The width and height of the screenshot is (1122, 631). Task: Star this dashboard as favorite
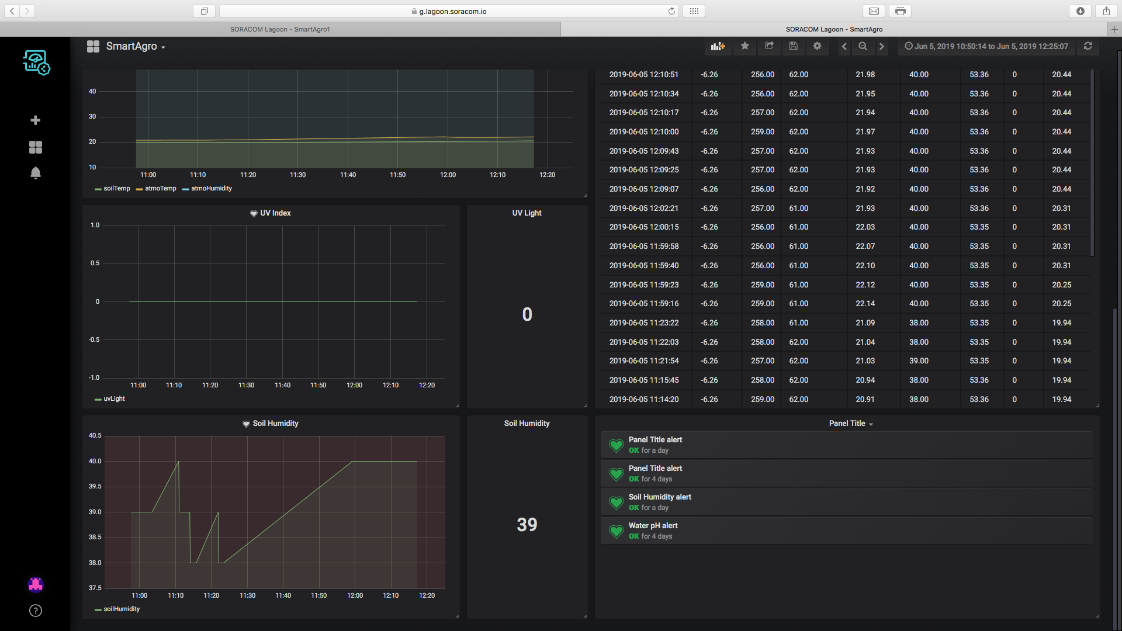(x=744, y=46)
